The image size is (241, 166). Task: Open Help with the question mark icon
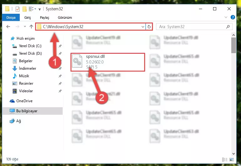click(233, 17)
